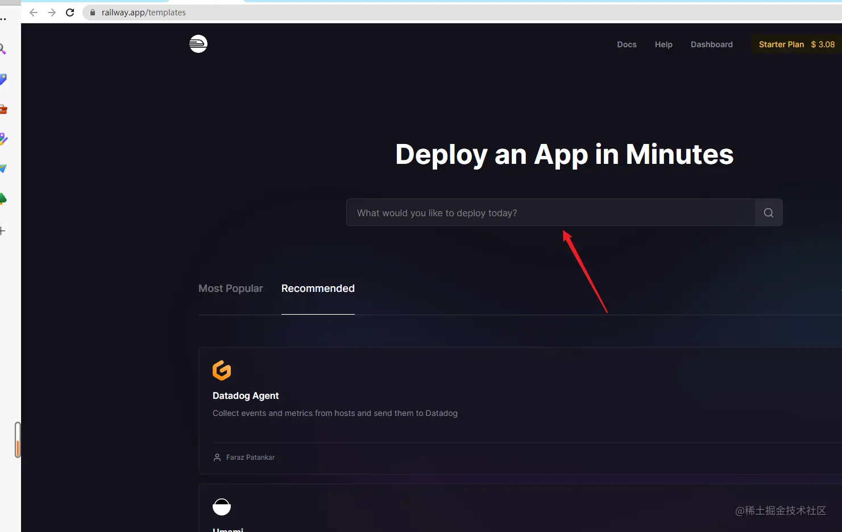
Task: Click the green tree icon in browser sidebar
Action: click(x=3, y=199)
